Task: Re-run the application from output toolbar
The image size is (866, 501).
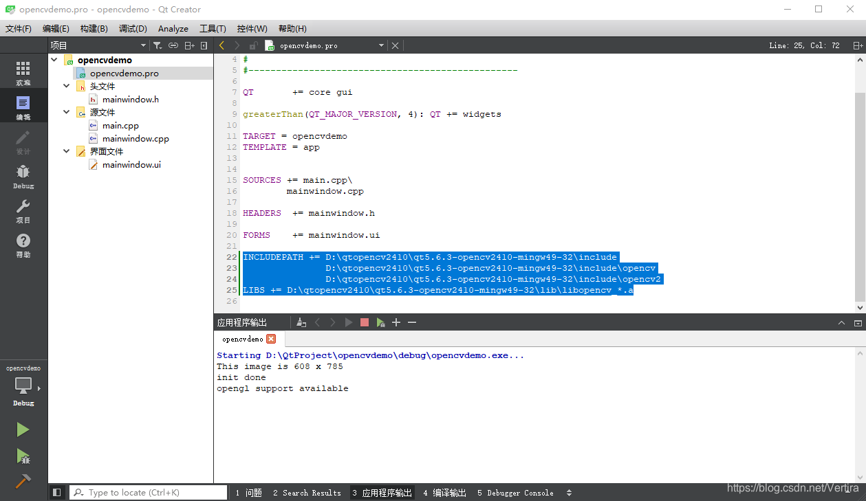Action: pos(349,322)
